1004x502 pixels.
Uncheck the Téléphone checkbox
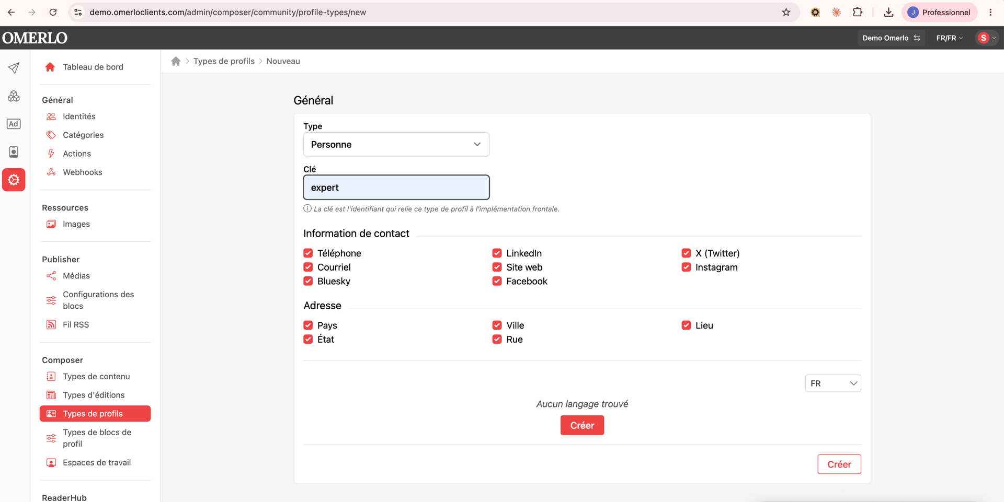[x=308, y=253]
